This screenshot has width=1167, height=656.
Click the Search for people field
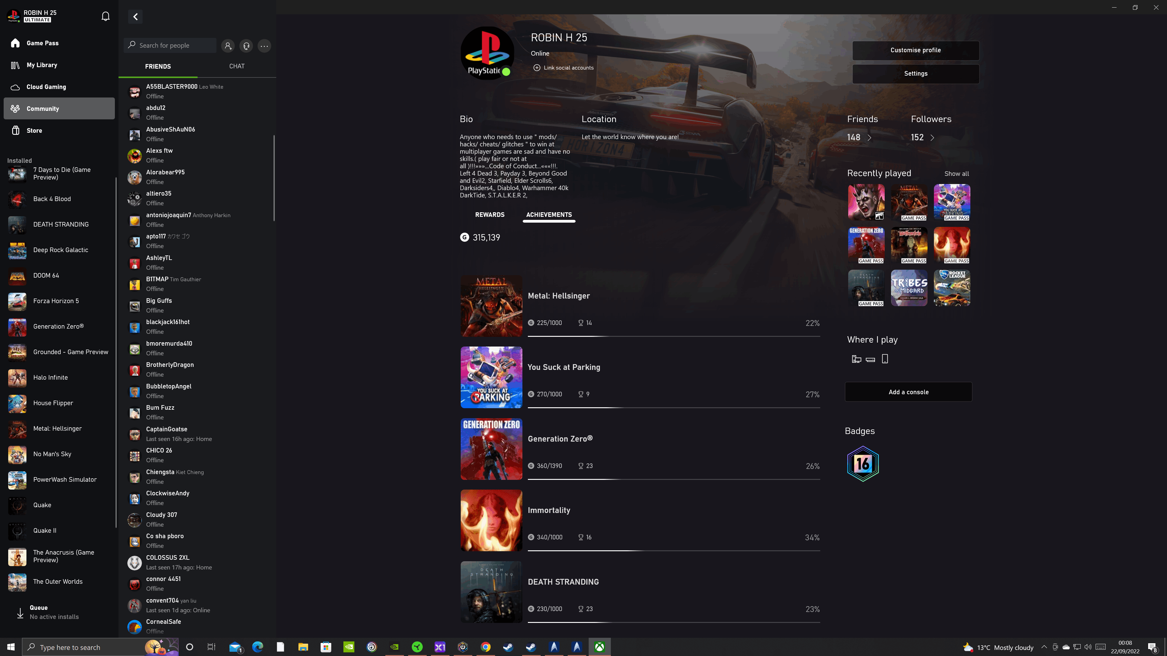point(170,45)
